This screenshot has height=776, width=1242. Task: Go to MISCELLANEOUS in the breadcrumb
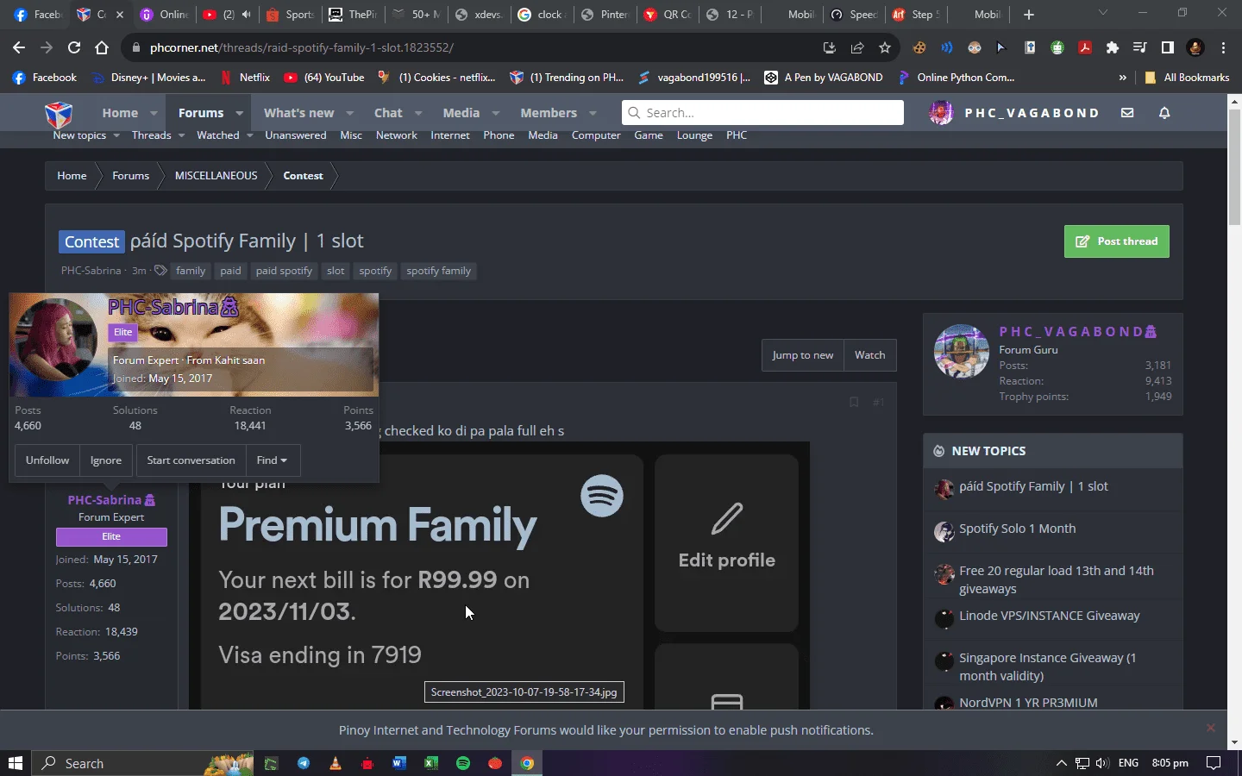click(216, 176)
